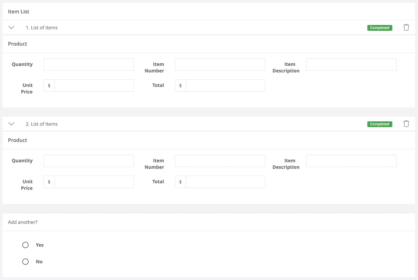Image resolution: width=418 pixels, height=280 pixels.
Task: Click the 'Item List' title
Action: (19, 11)
